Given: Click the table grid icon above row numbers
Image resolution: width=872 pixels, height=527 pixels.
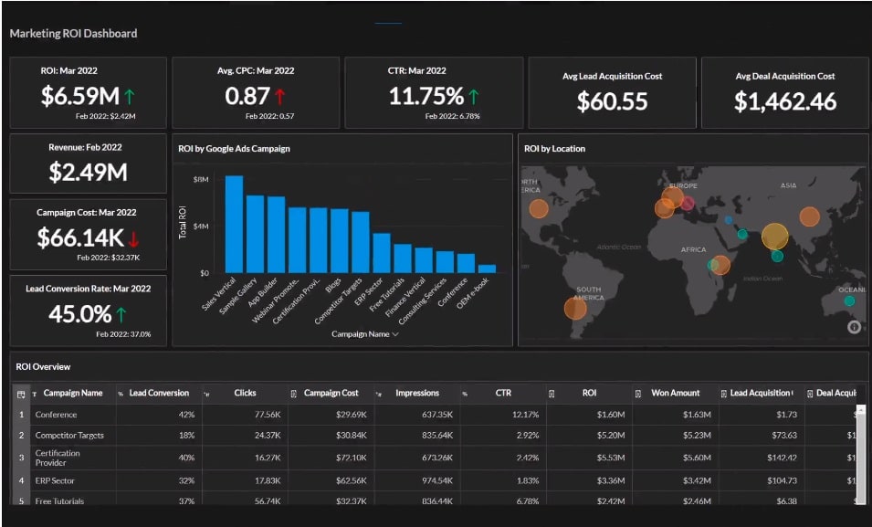Looking at the screenshot, I should pyautogui.click(x=21, y=394).
